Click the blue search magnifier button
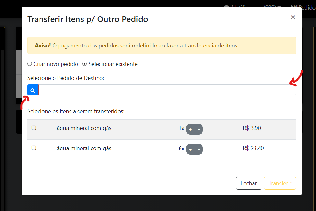This screenshot has height=211, width=316. click(33, 90)
